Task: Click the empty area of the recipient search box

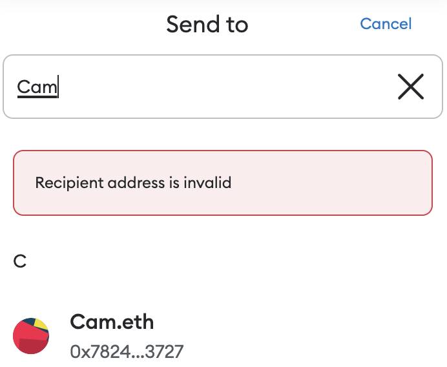Action: point(222,87)
